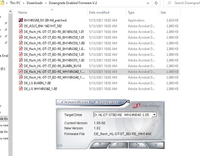Viewport: 200px width, 156px height.
Task: Sort files by Date modified column
Action: click(99, 13)
